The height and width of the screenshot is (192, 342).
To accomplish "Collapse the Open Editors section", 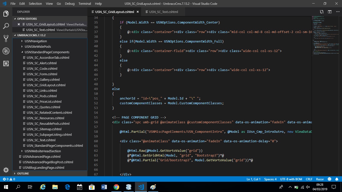I will click(x=50, y=19).
